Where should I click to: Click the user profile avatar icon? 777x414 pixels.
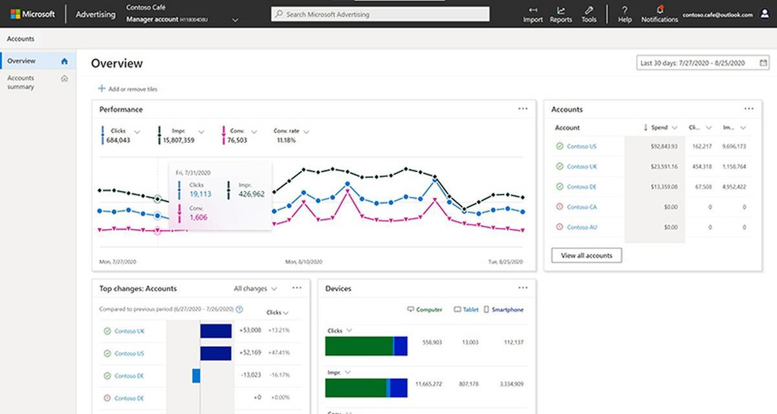point(764,14)
